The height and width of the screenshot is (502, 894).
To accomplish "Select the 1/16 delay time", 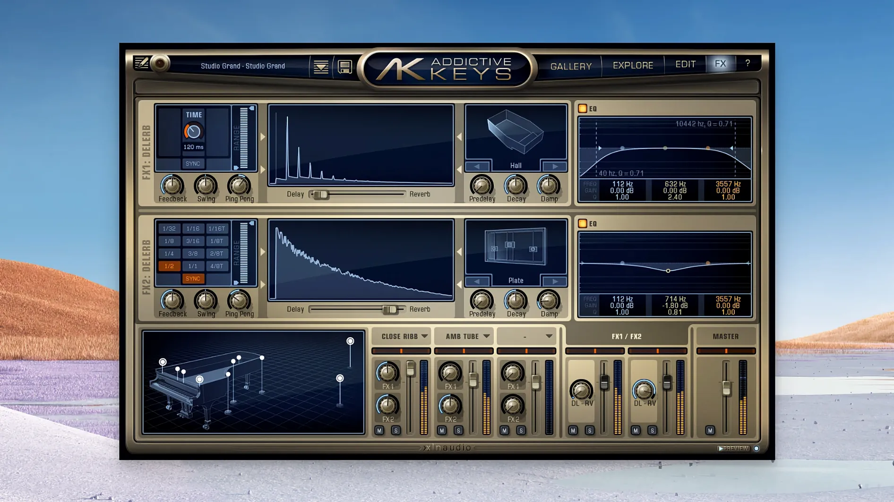I will 193,229.
